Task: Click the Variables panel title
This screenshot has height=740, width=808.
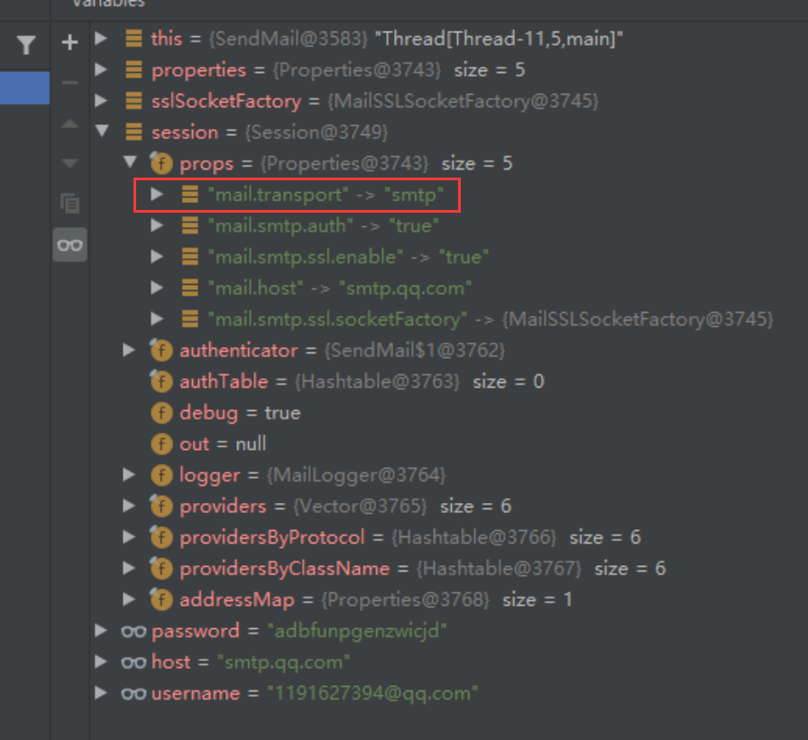Action: [108, 5]
